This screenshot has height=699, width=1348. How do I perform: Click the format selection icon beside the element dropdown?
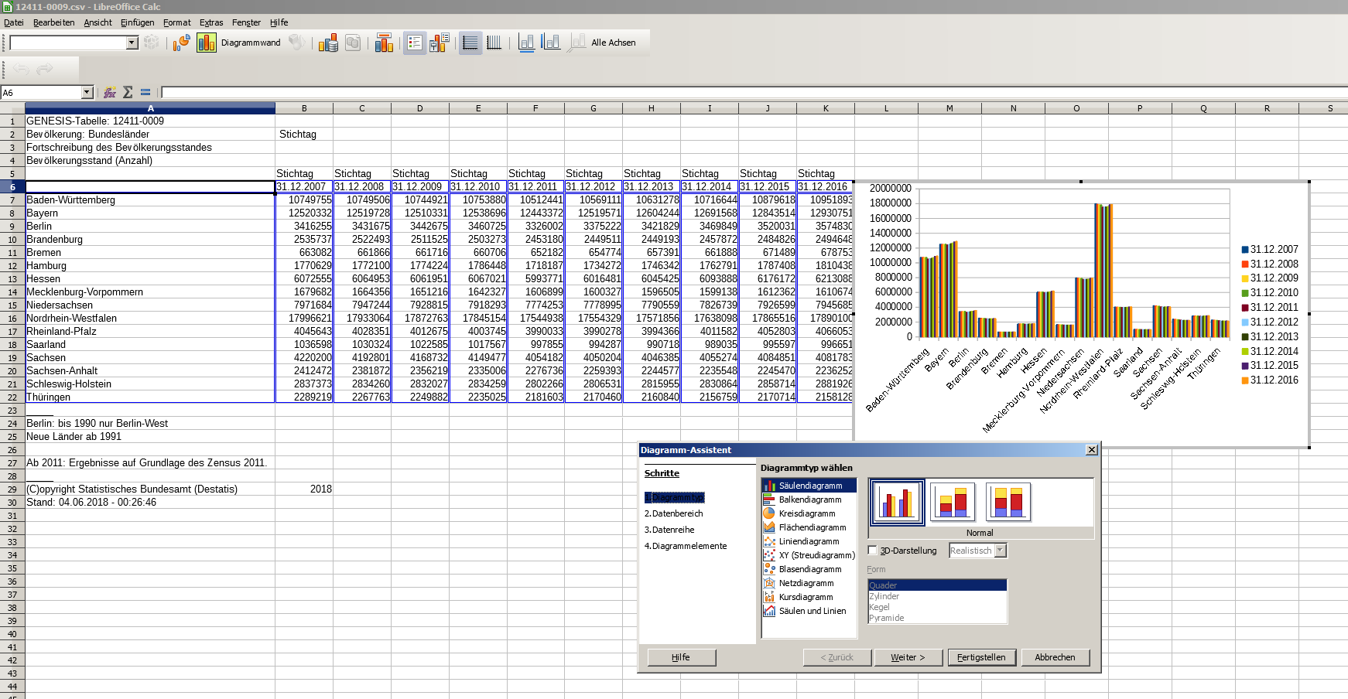point(152,43)
